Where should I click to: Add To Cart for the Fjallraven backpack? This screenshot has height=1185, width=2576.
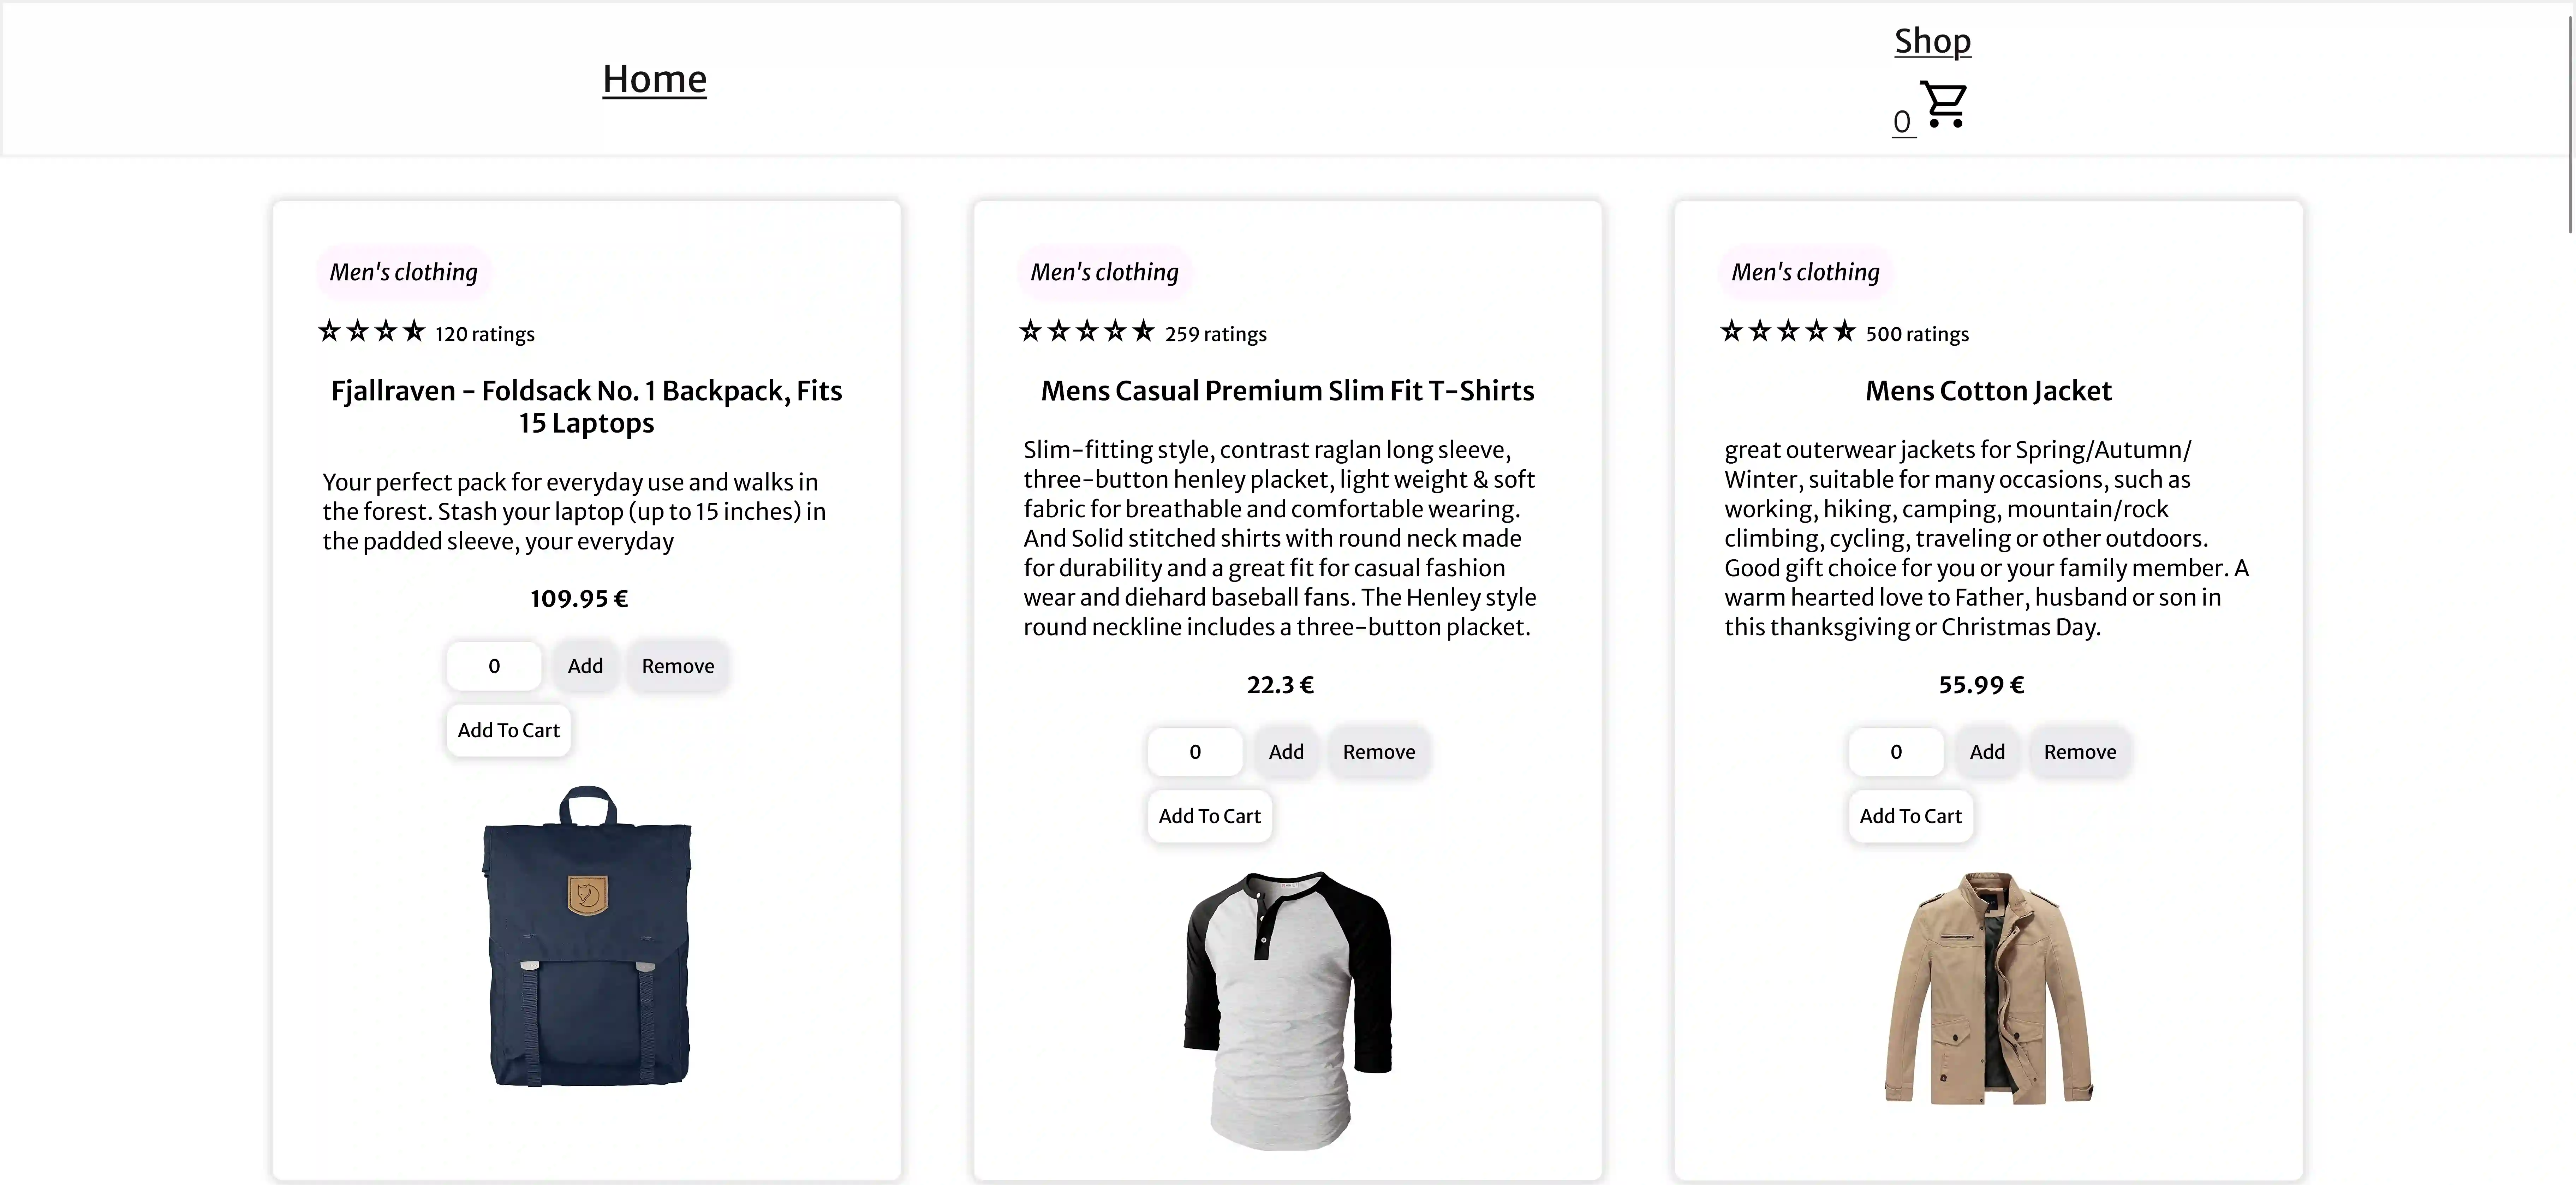point(508,730)
